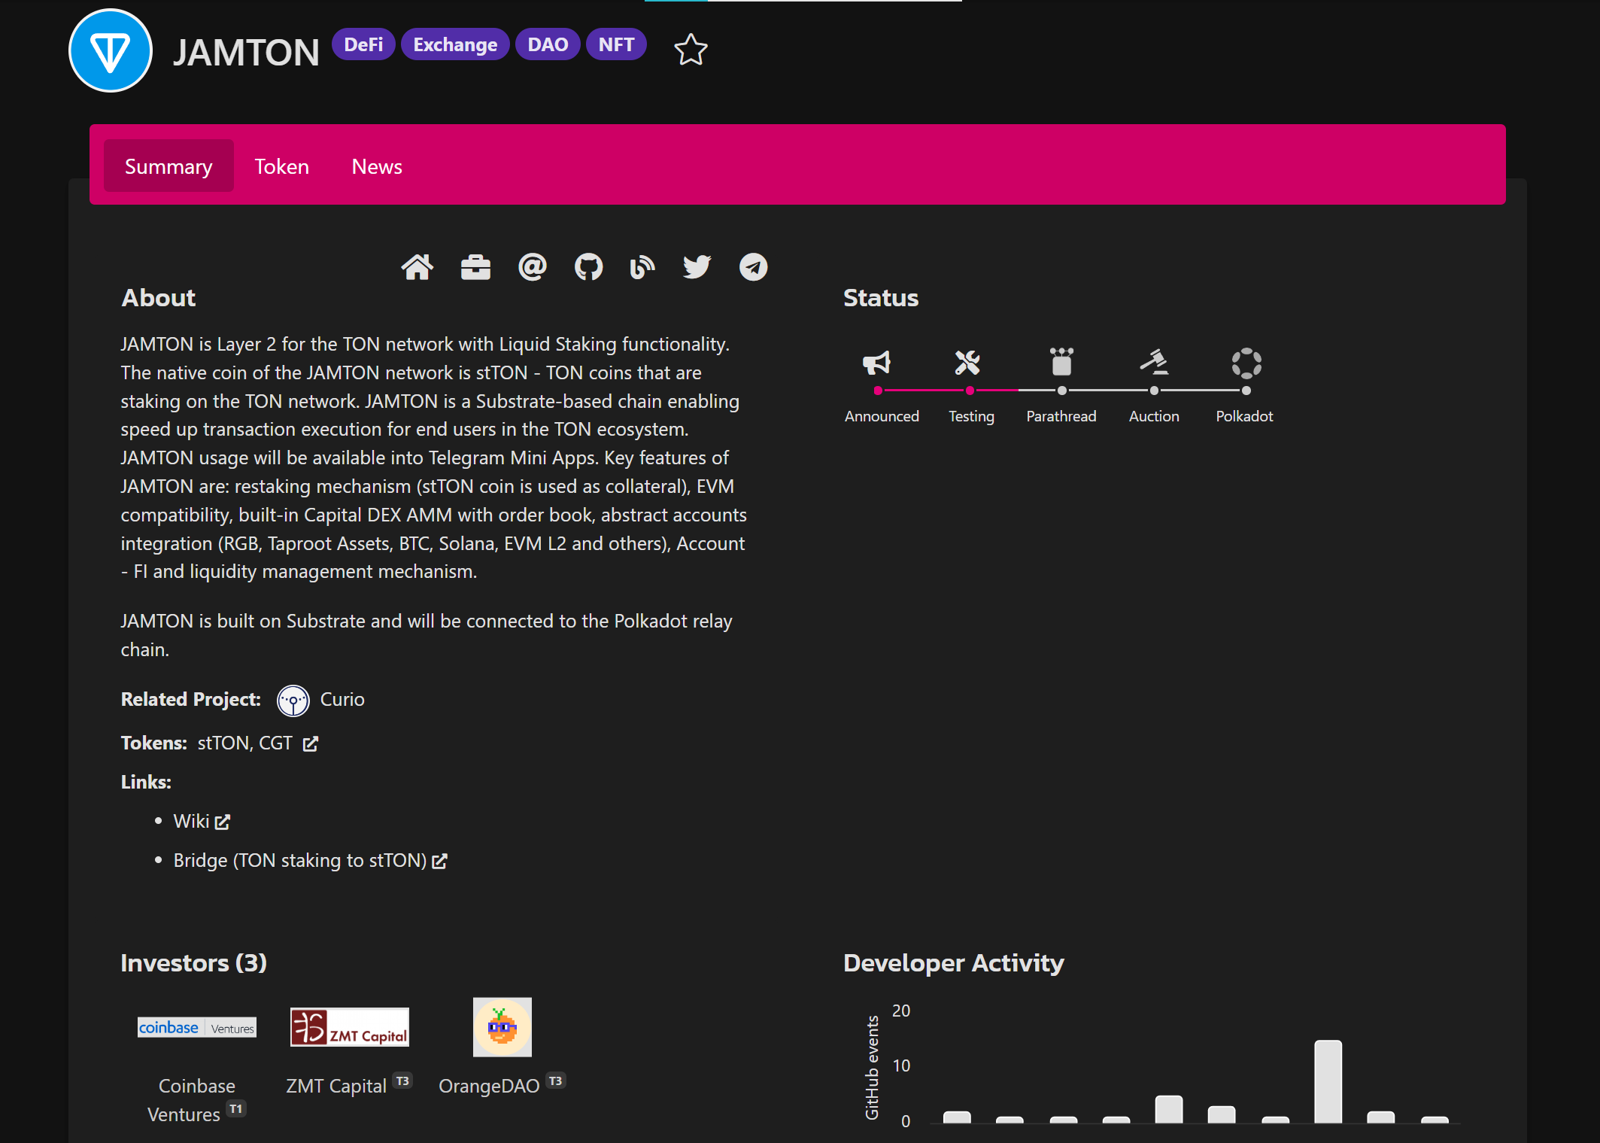1600x1143 pixels.
Task: Select the DAO tag
Action: tap(548, 44)
